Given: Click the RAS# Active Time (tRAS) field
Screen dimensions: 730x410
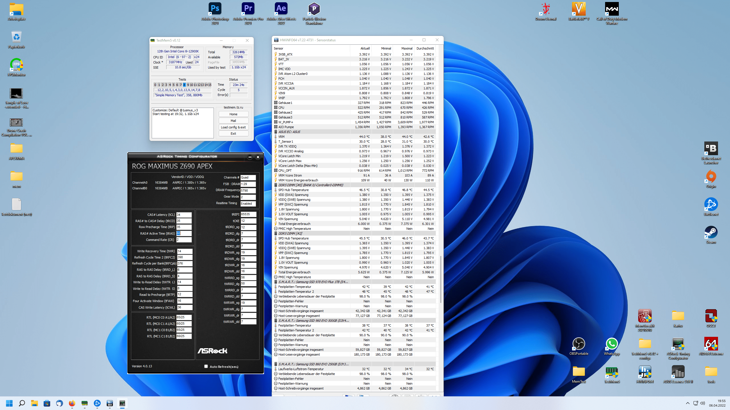Looking at the screenshot, I should [184, 233].
